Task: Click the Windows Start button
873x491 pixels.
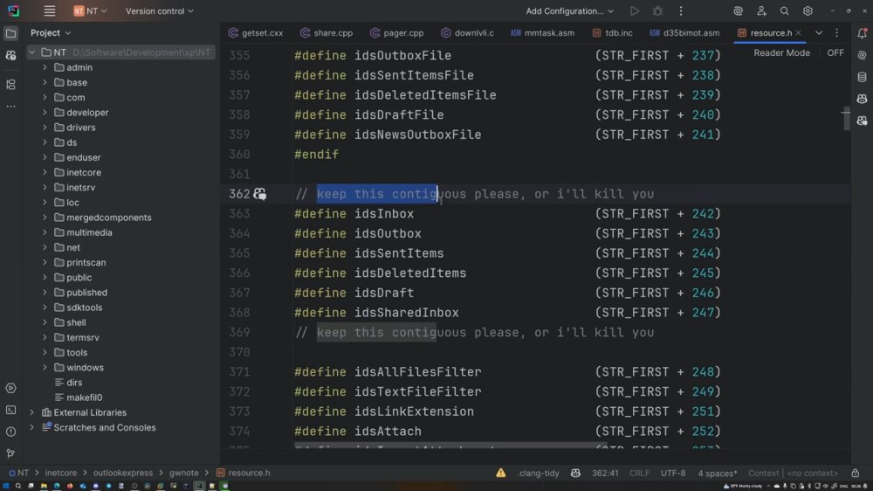Action: pyautogui.click(x=5, y=486)
